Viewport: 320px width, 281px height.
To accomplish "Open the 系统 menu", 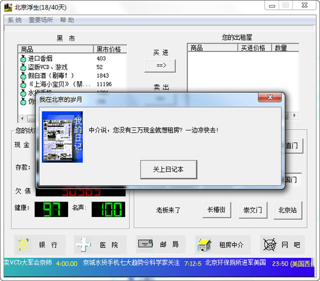I will pos(14,20).
